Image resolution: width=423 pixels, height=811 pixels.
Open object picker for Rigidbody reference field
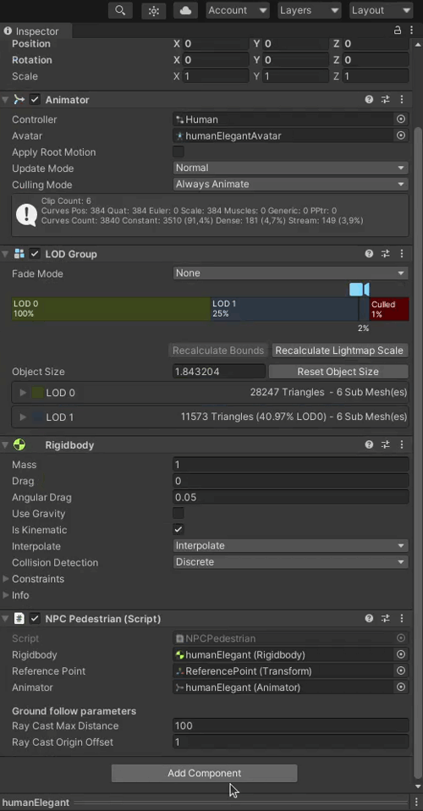pyautogui.click(x=401, y=654)
